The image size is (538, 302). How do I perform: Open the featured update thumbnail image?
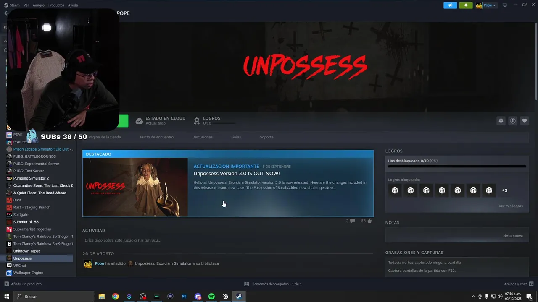(135, 187)
